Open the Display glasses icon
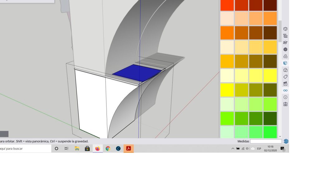The height and width of the screenshot is (179, 319). 285,90
